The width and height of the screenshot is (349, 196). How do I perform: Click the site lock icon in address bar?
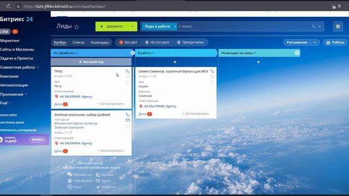tap(18, 7)
